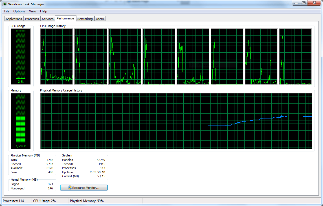This screenshot has width=323, height=206.
Task: Select the Performance tab
Action: (x=65, y=19)
